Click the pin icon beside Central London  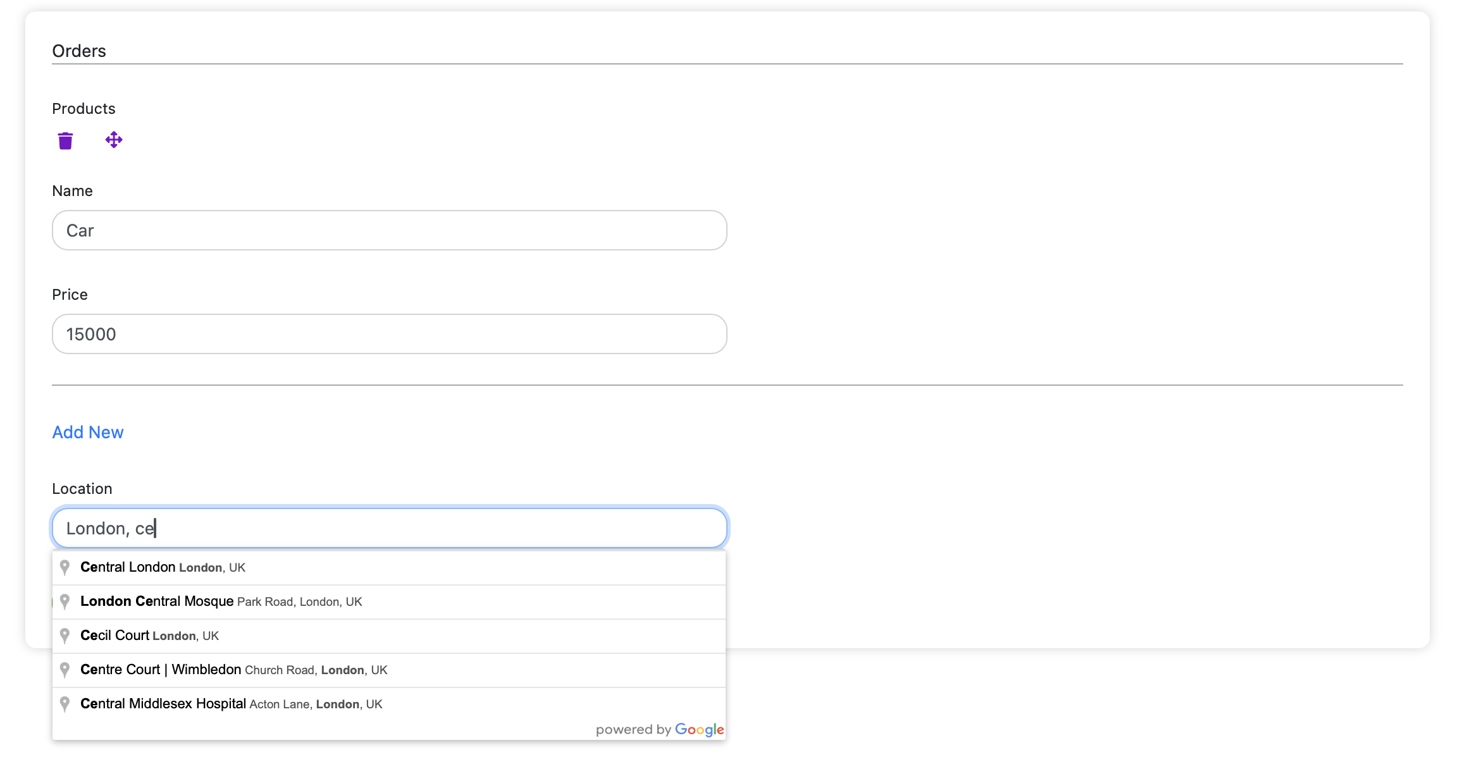click(x=65, y=567)
